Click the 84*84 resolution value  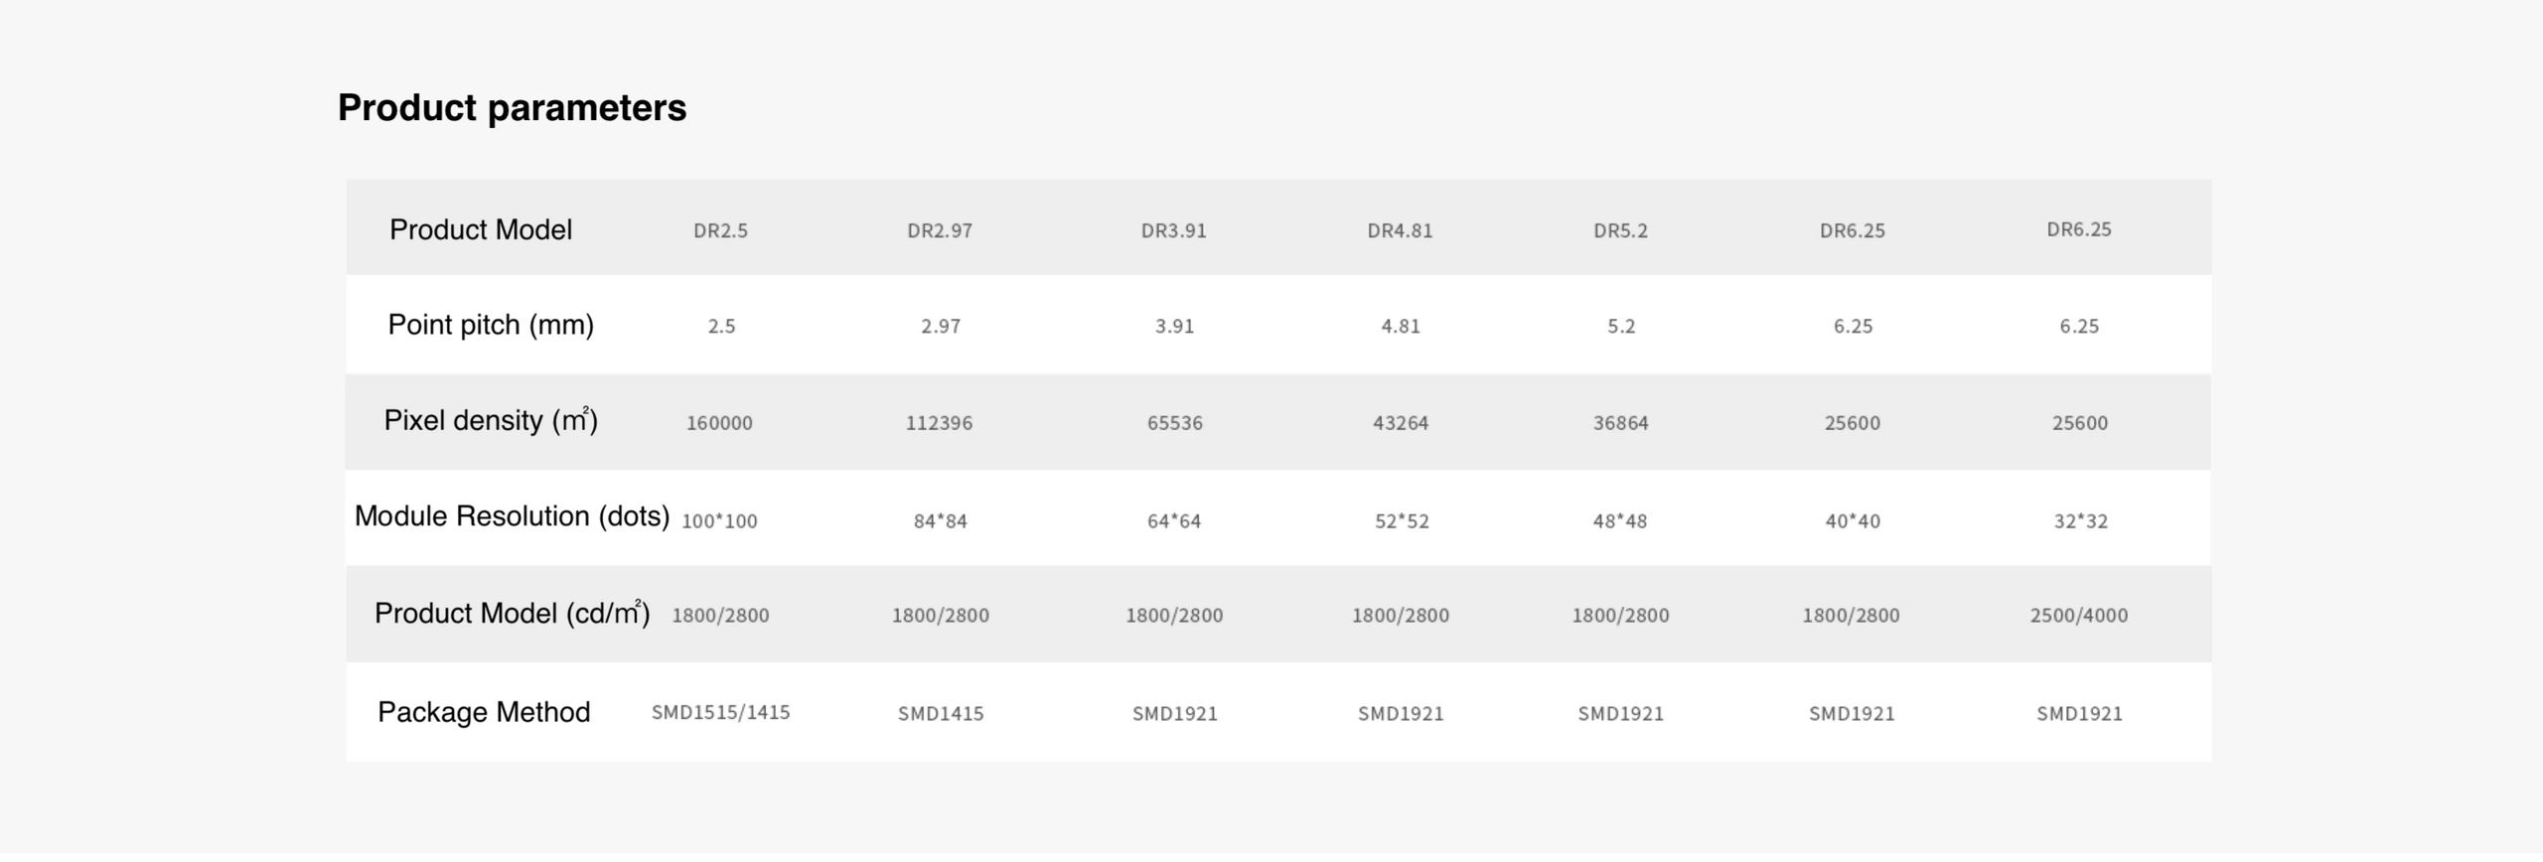(x=940, y=521)
